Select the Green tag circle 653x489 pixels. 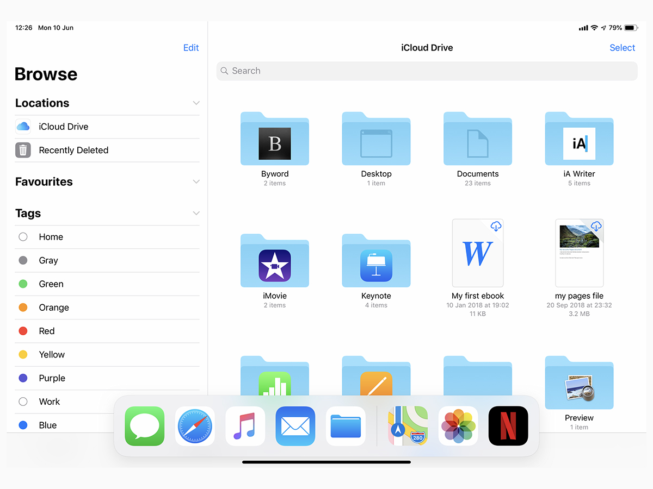(23, 284)
